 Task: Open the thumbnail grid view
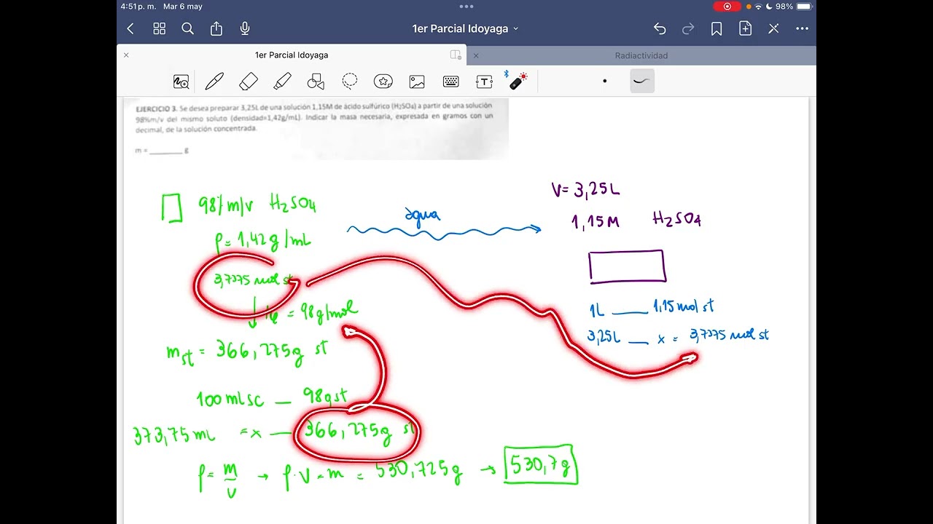[159, 28]
